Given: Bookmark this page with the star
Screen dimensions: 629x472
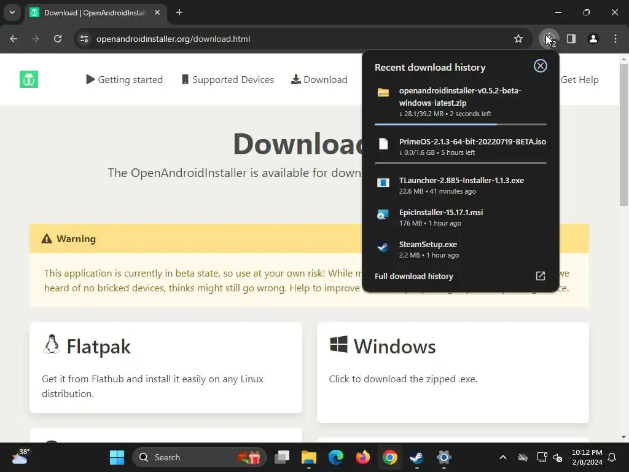Looking at the screenshot, I should pos(518,39).
